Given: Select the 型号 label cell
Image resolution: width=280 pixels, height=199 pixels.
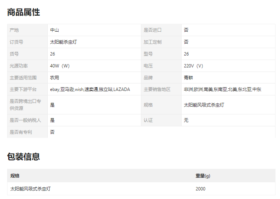Looking at the screenshot, I should point(148,54).
